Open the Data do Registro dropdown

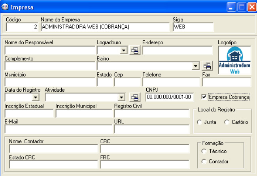[36, 97]
